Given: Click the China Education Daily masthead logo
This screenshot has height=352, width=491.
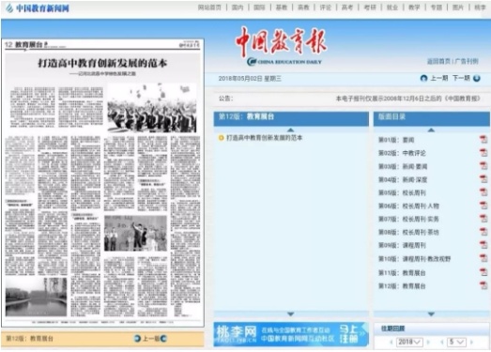Looking at the screenshot, I should 281,46.
